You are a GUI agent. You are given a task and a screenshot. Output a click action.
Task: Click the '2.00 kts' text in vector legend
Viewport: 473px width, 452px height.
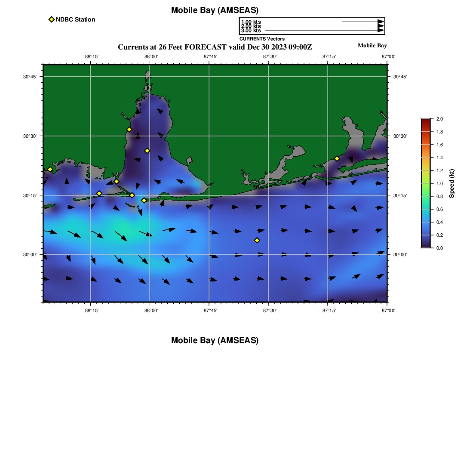[x=251, y=26]
